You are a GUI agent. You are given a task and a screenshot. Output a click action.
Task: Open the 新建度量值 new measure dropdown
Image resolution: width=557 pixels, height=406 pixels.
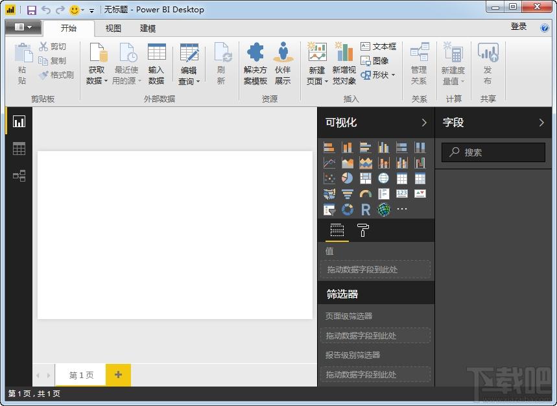pos(453,64)
